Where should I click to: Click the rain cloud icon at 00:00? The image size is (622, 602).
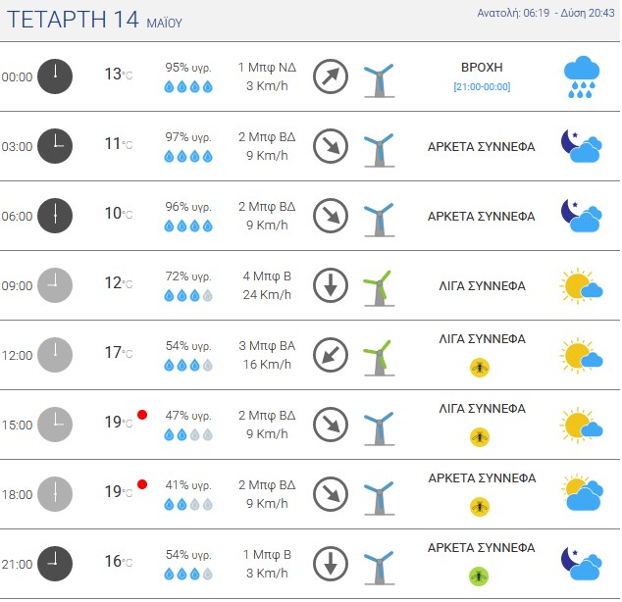[582, 76]
